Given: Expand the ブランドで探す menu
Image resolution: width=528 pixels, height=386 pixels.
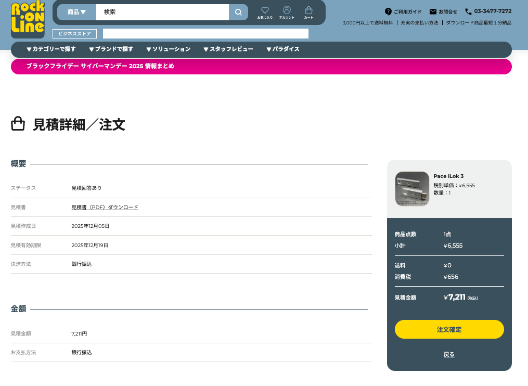Looking at the screenshot, I should (111, 49).
